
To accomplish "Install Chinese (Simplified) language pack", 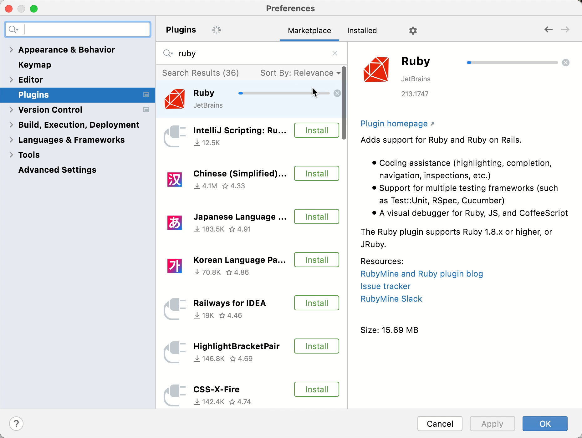I will click(317, 173).
